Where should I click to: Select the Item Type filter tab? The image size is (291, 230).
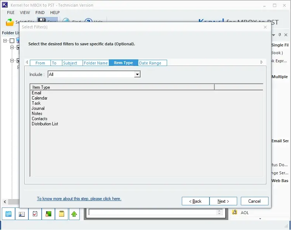pos(124,63)
